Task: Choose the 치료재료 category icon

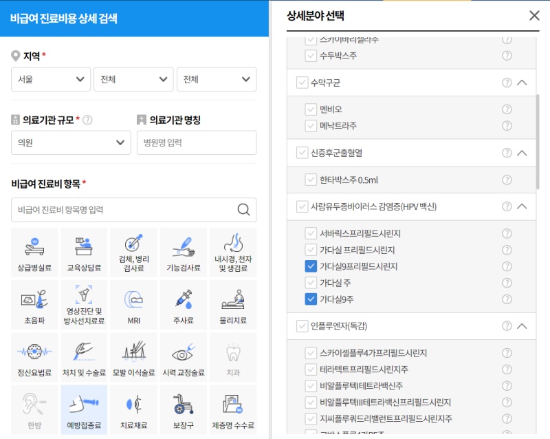Action: tap(133, 409)
